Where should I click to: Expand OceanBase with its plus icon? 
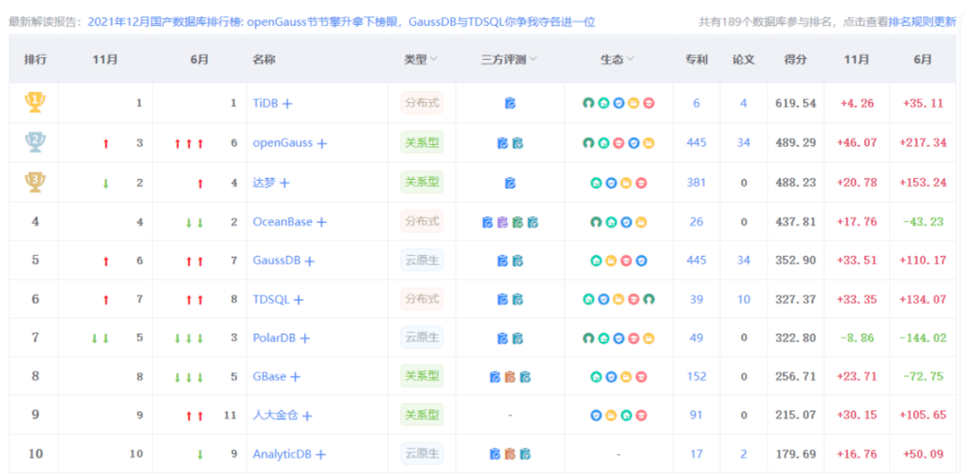[x=321, y=222]
